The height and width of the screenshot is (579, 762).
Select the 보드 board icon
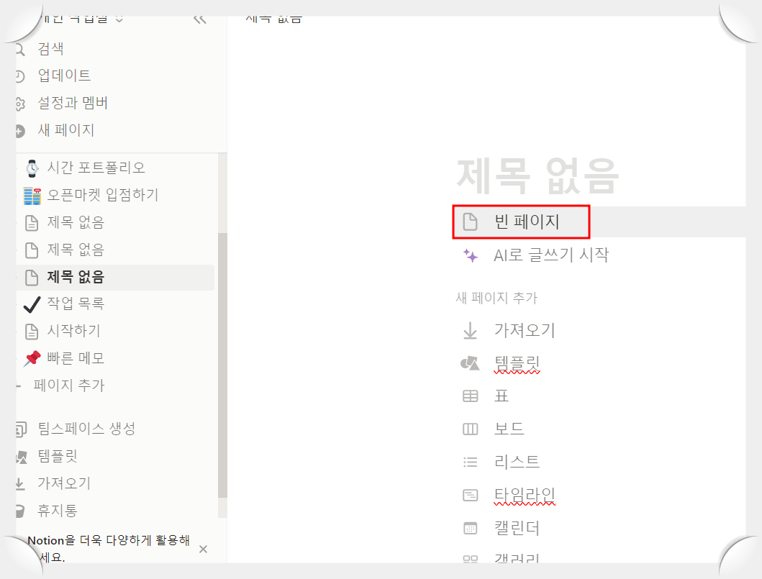[x=469, y=429]
